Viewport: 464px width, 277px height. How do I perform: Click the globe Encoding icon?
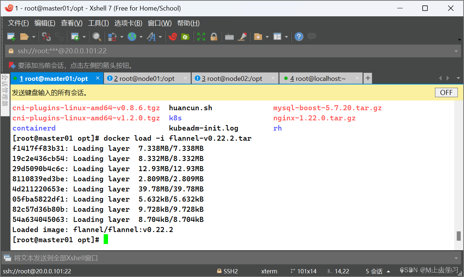click(132, 37)
